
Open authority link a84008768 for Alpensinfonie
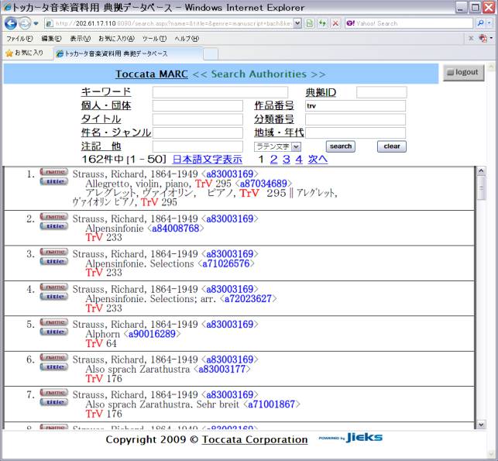pyautogui.click(x=176, y=228)
